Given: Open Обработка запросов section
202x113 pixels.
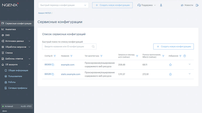Looking at the screenshot, I should [x=16, y=47].
